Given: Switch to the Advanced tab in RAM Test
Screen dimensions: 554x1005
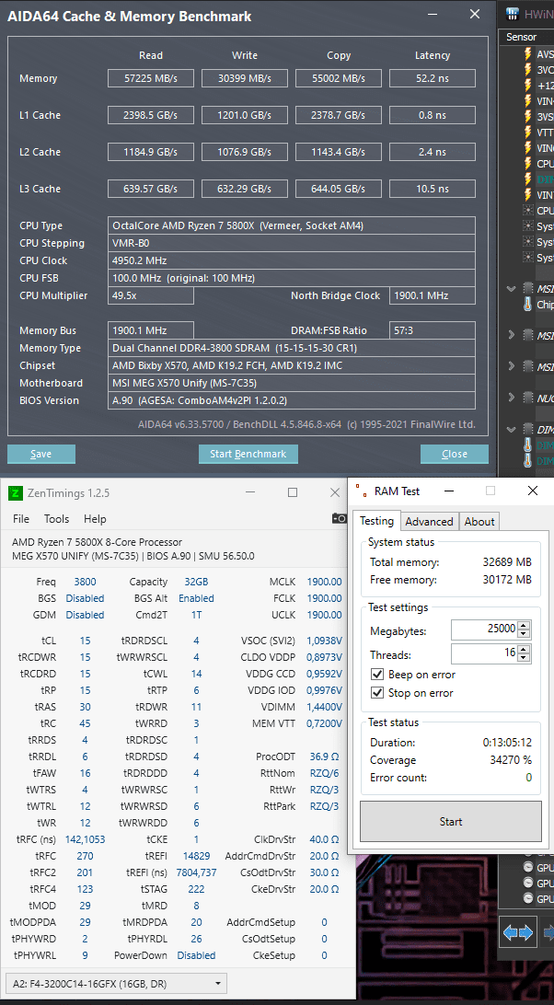Looking at the screenshot, I should click(429, 521).
